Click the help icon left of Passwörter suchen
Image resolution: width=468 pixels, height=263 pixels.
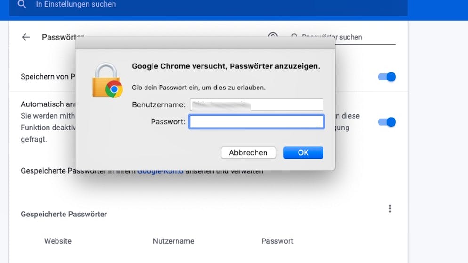point(273,35)
